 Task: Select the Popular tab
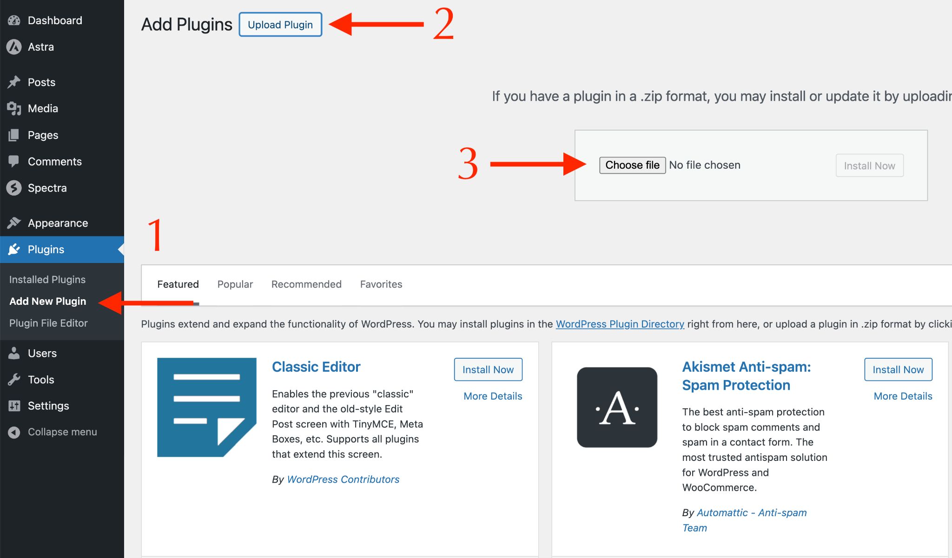235,284
